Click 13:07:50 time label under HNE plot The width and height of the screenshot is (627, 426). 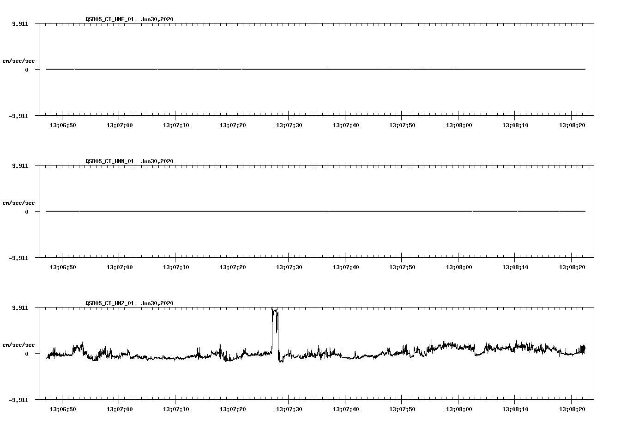click(402, 125)
